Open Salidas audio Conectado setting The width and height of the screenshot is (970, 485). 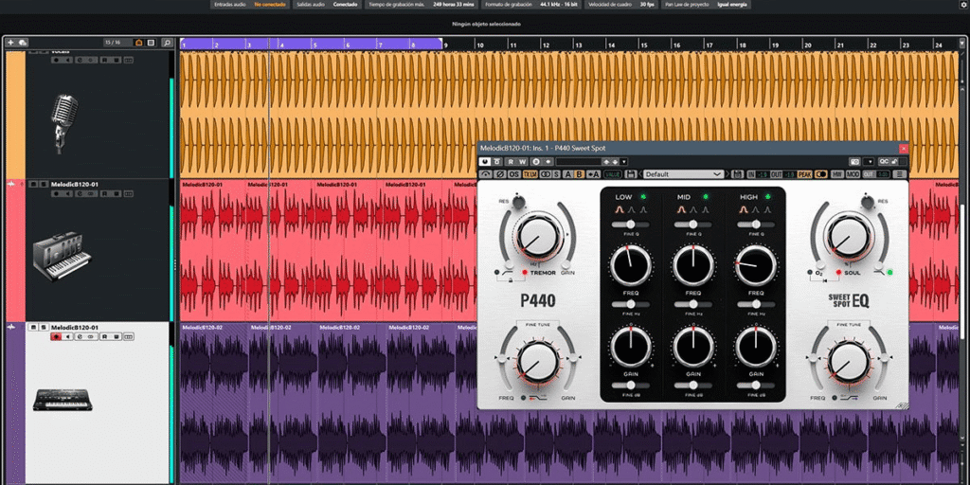(x=327, y=5)
